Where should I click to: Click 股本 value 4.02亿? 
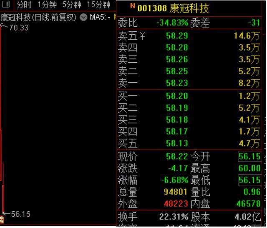[x=247, y=217]
